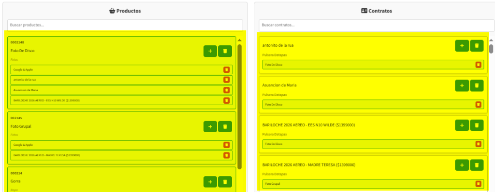Focus the Buscar contratos search field
The image size is (495, 192).
point(377,25)
